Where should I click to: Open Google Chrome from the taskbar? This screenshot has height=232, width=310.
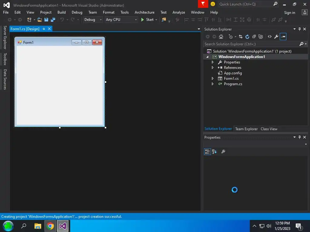50,226
